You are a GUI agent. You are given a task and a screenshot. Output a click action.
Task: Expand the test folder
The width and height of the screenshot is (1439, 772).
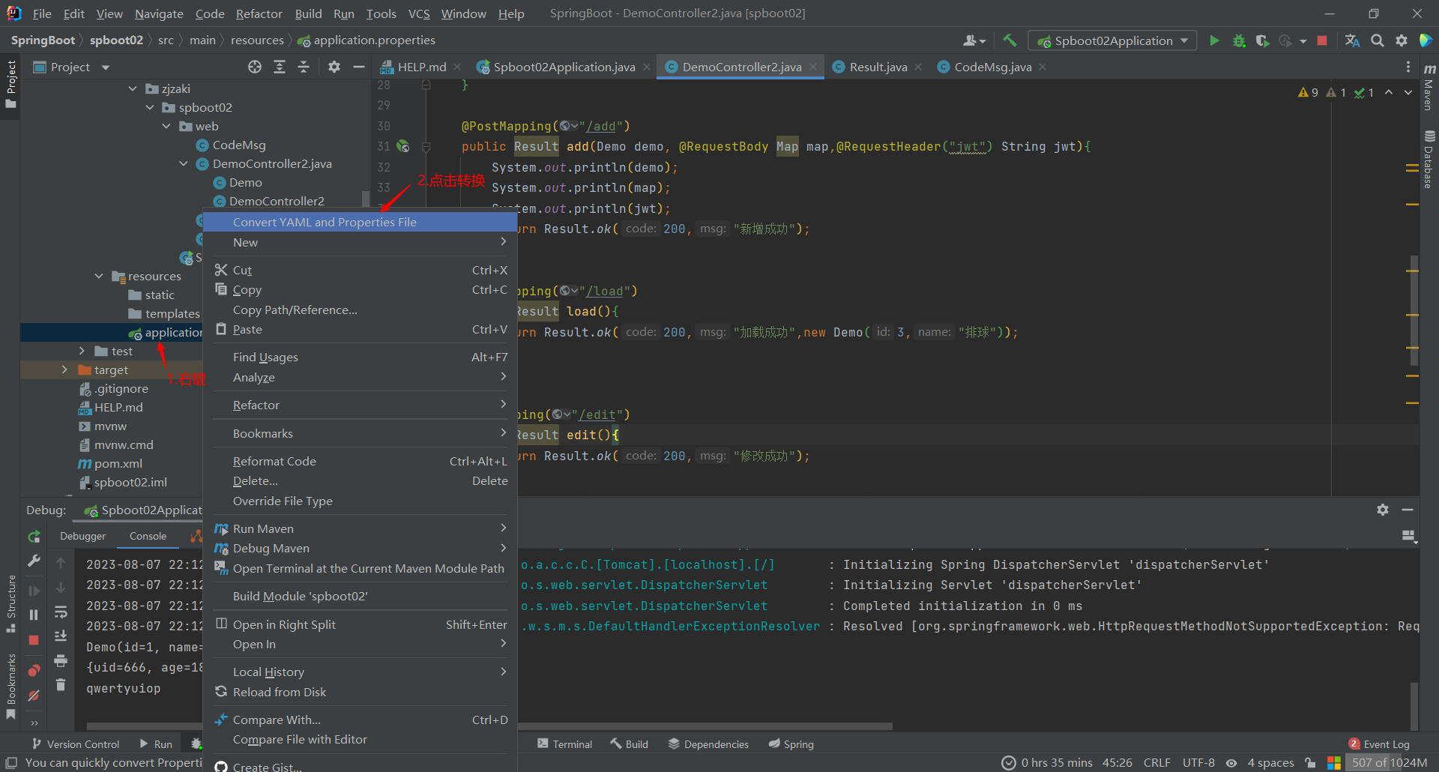tap(82, 351)
